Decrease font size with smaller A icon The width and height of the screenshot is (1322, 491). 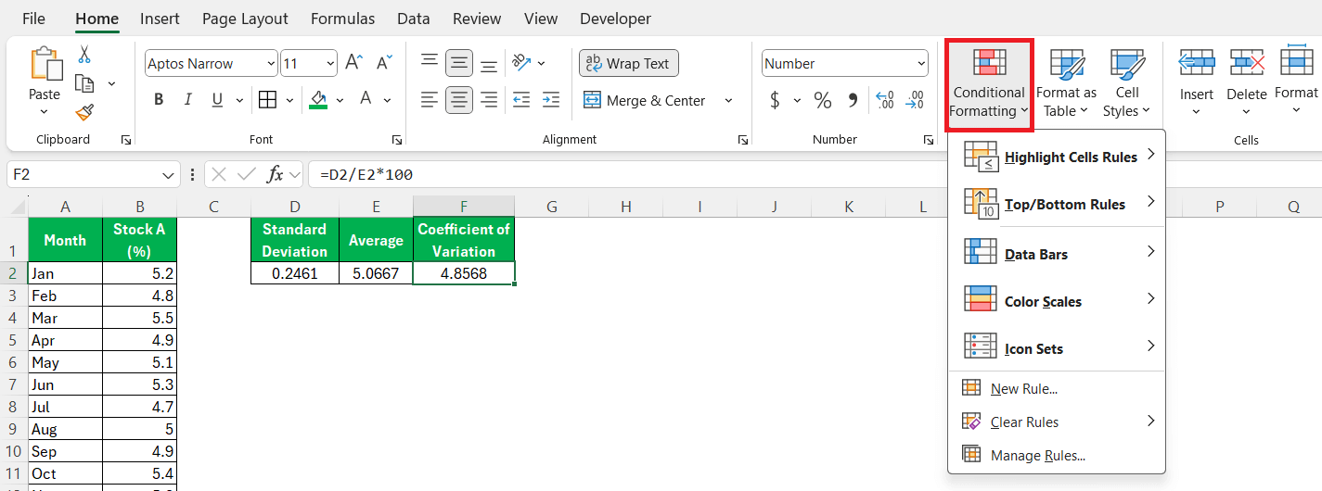[x=382, y=63]
